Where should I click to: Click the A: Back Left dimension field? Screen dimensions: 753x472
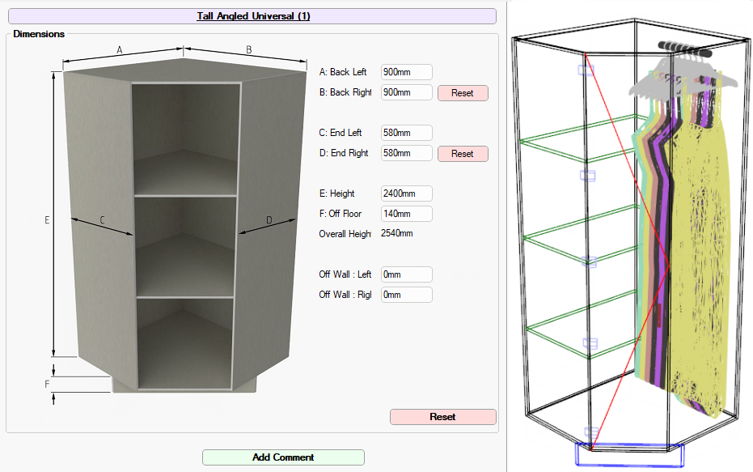coord(406,72)
